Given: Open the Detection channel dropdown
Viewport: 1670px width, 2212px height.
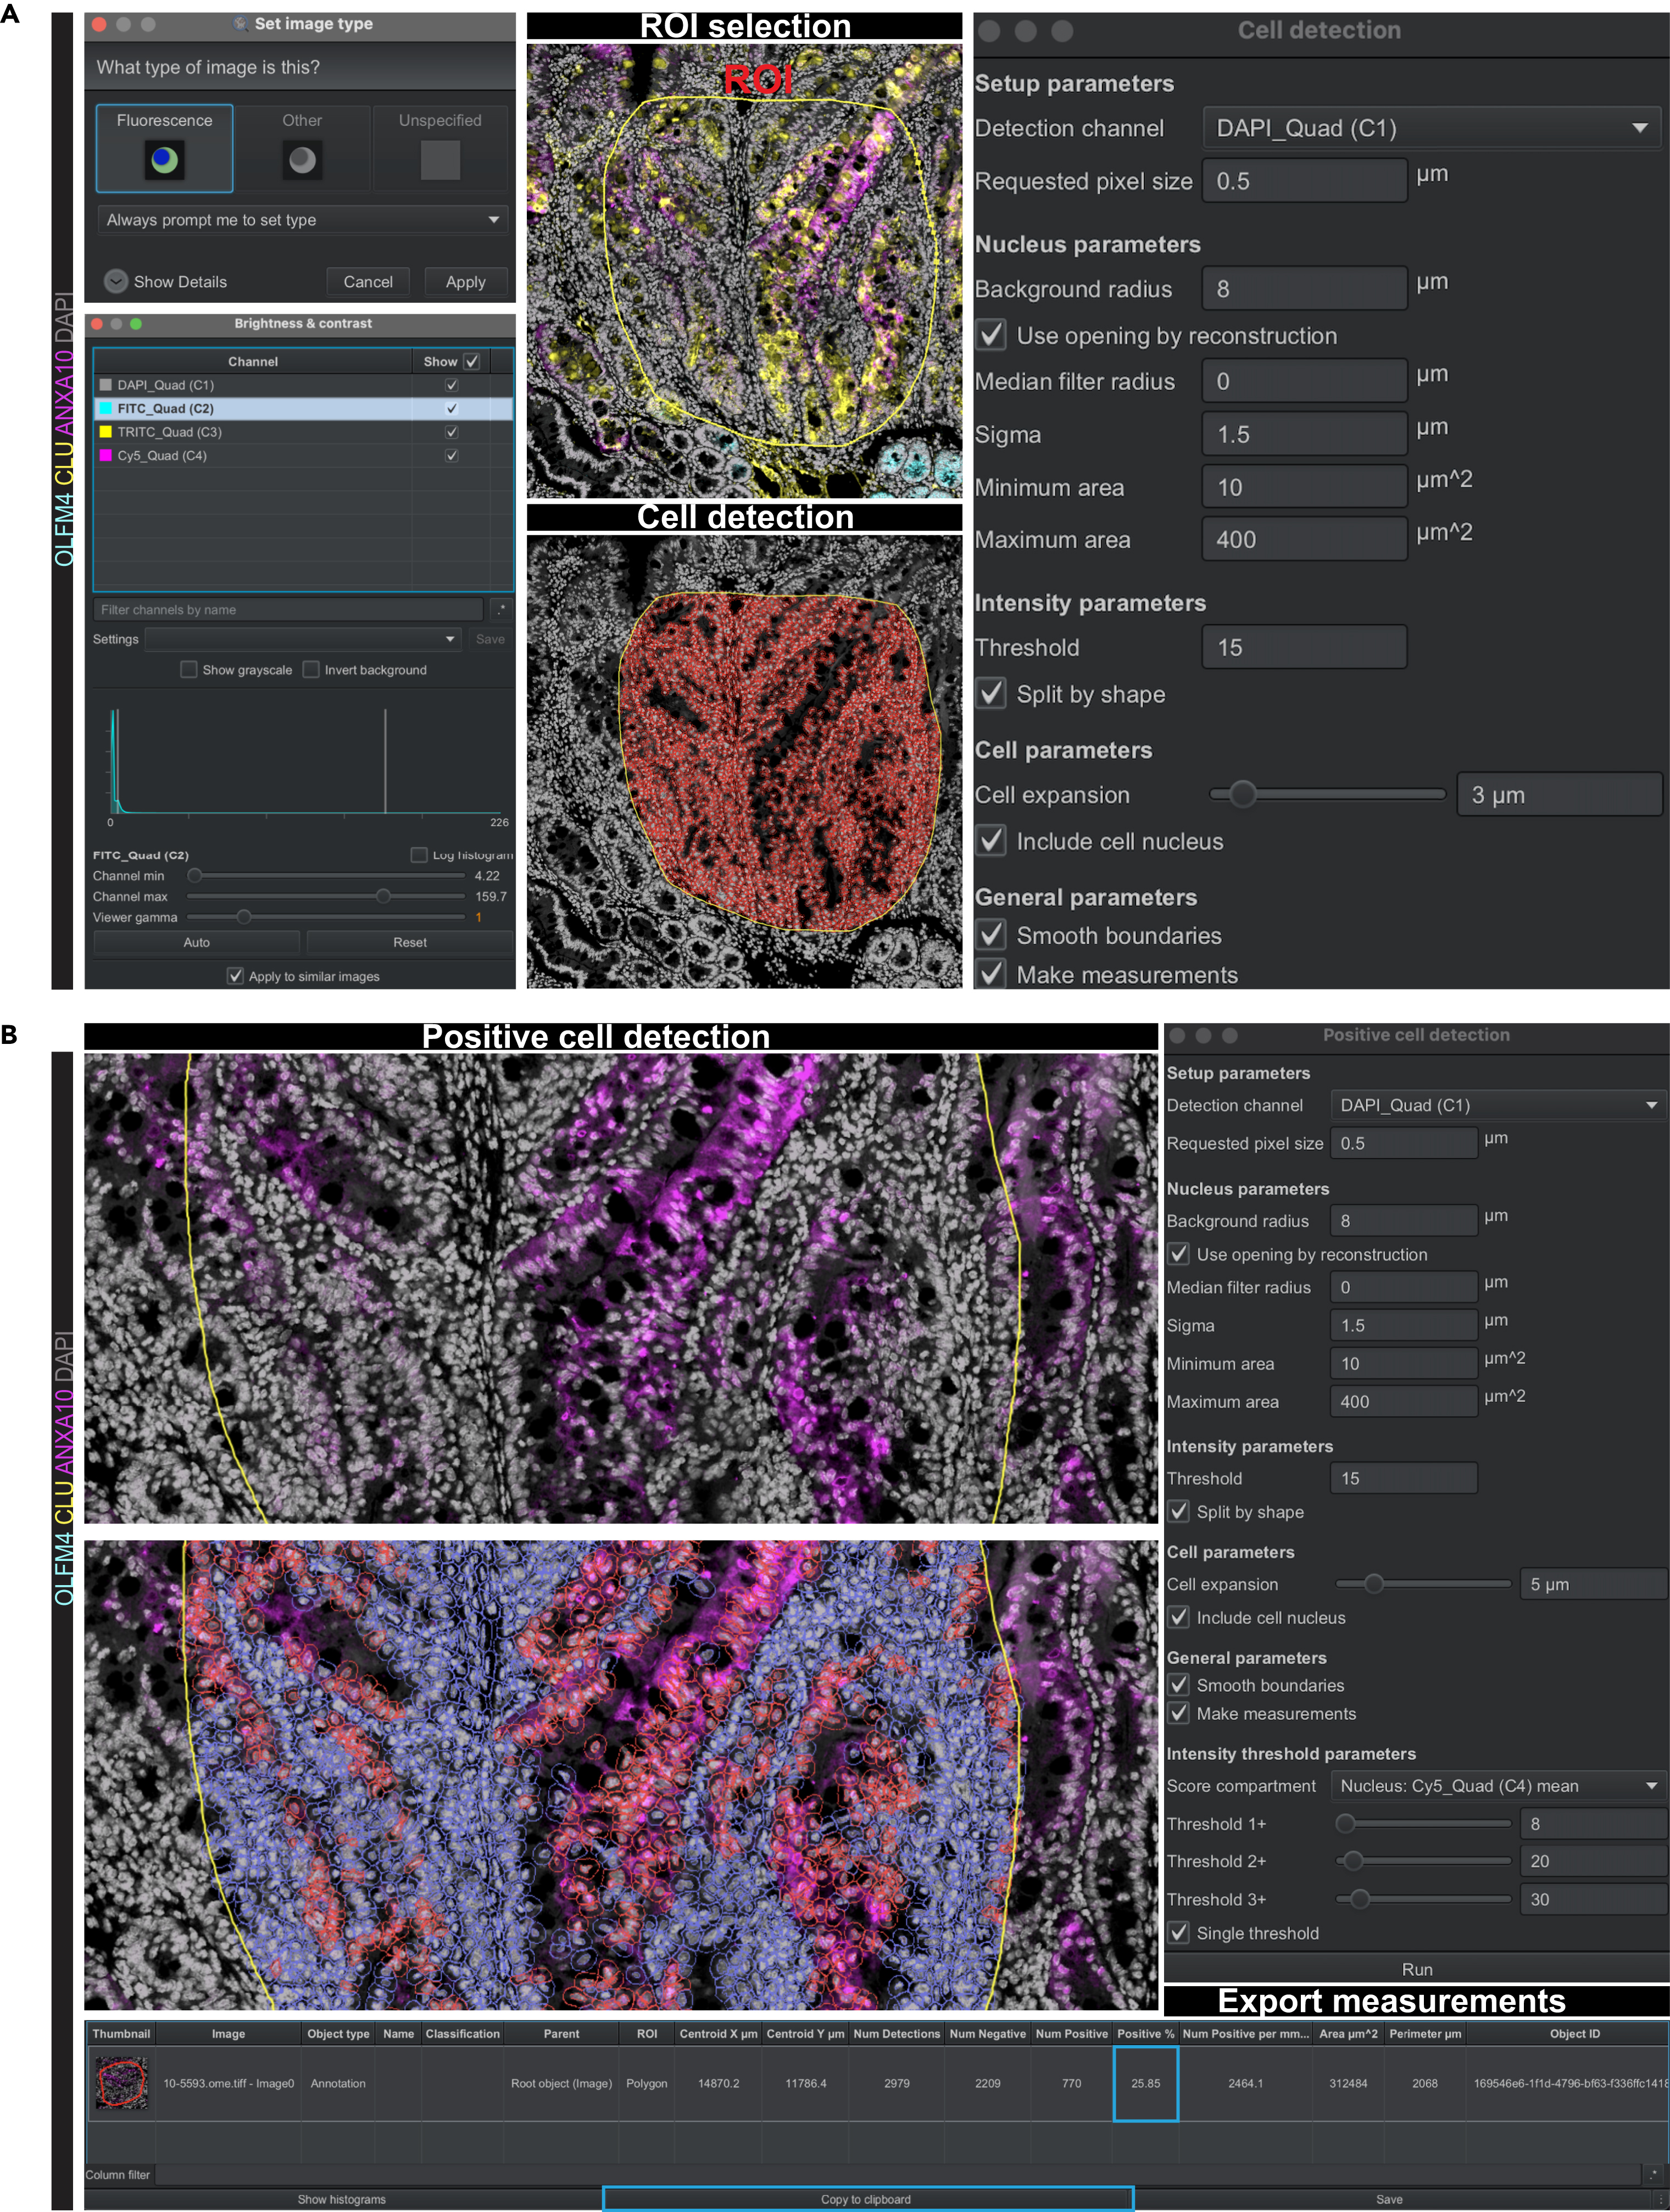Looking at the screenshot, I should 1430,127.
